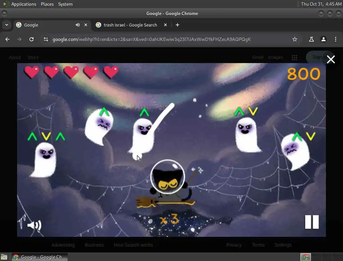Open the Gmail link

[258, 57]
